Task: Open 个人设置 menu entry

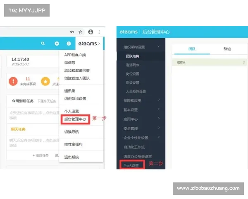Action: coord(72,111)
